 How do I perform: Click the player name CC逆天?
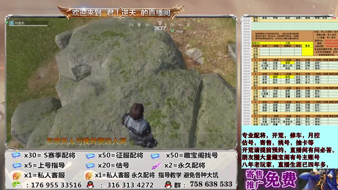(x=20, y=23)
